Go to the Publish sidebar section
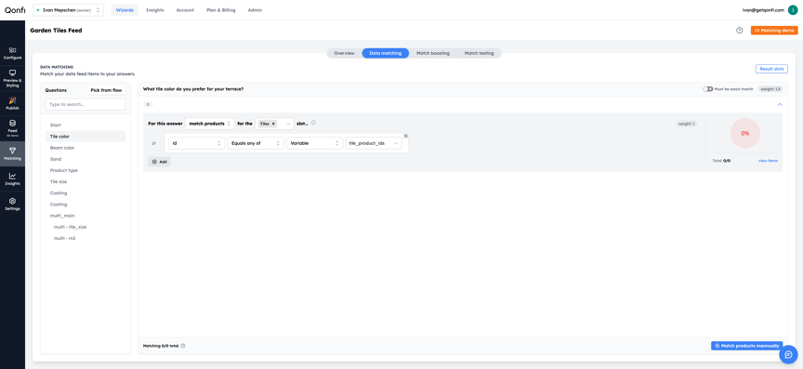The image size is (803, 369). pos(12,103)
